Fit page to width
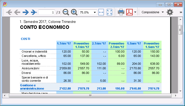The image size is (185, 106). click(101, 12)
